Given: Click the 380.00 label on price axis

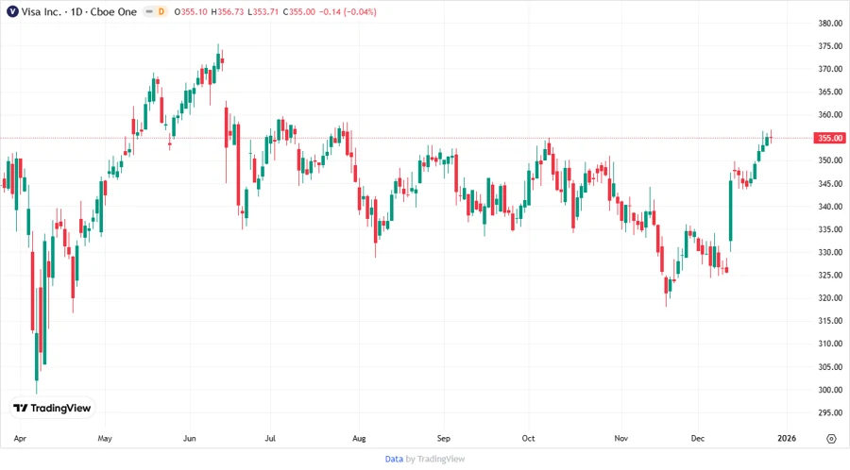Looking at the screenshot, I should click(x=831, y=24).
